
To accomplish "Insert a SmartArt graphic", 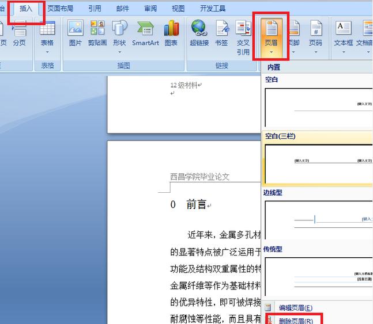I will click(145, 33).
